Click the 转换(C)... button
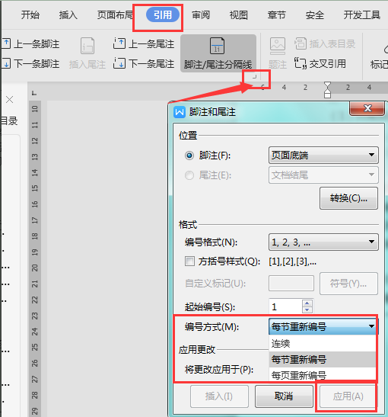Screen dimensions: 388x417 pos(348,198)
